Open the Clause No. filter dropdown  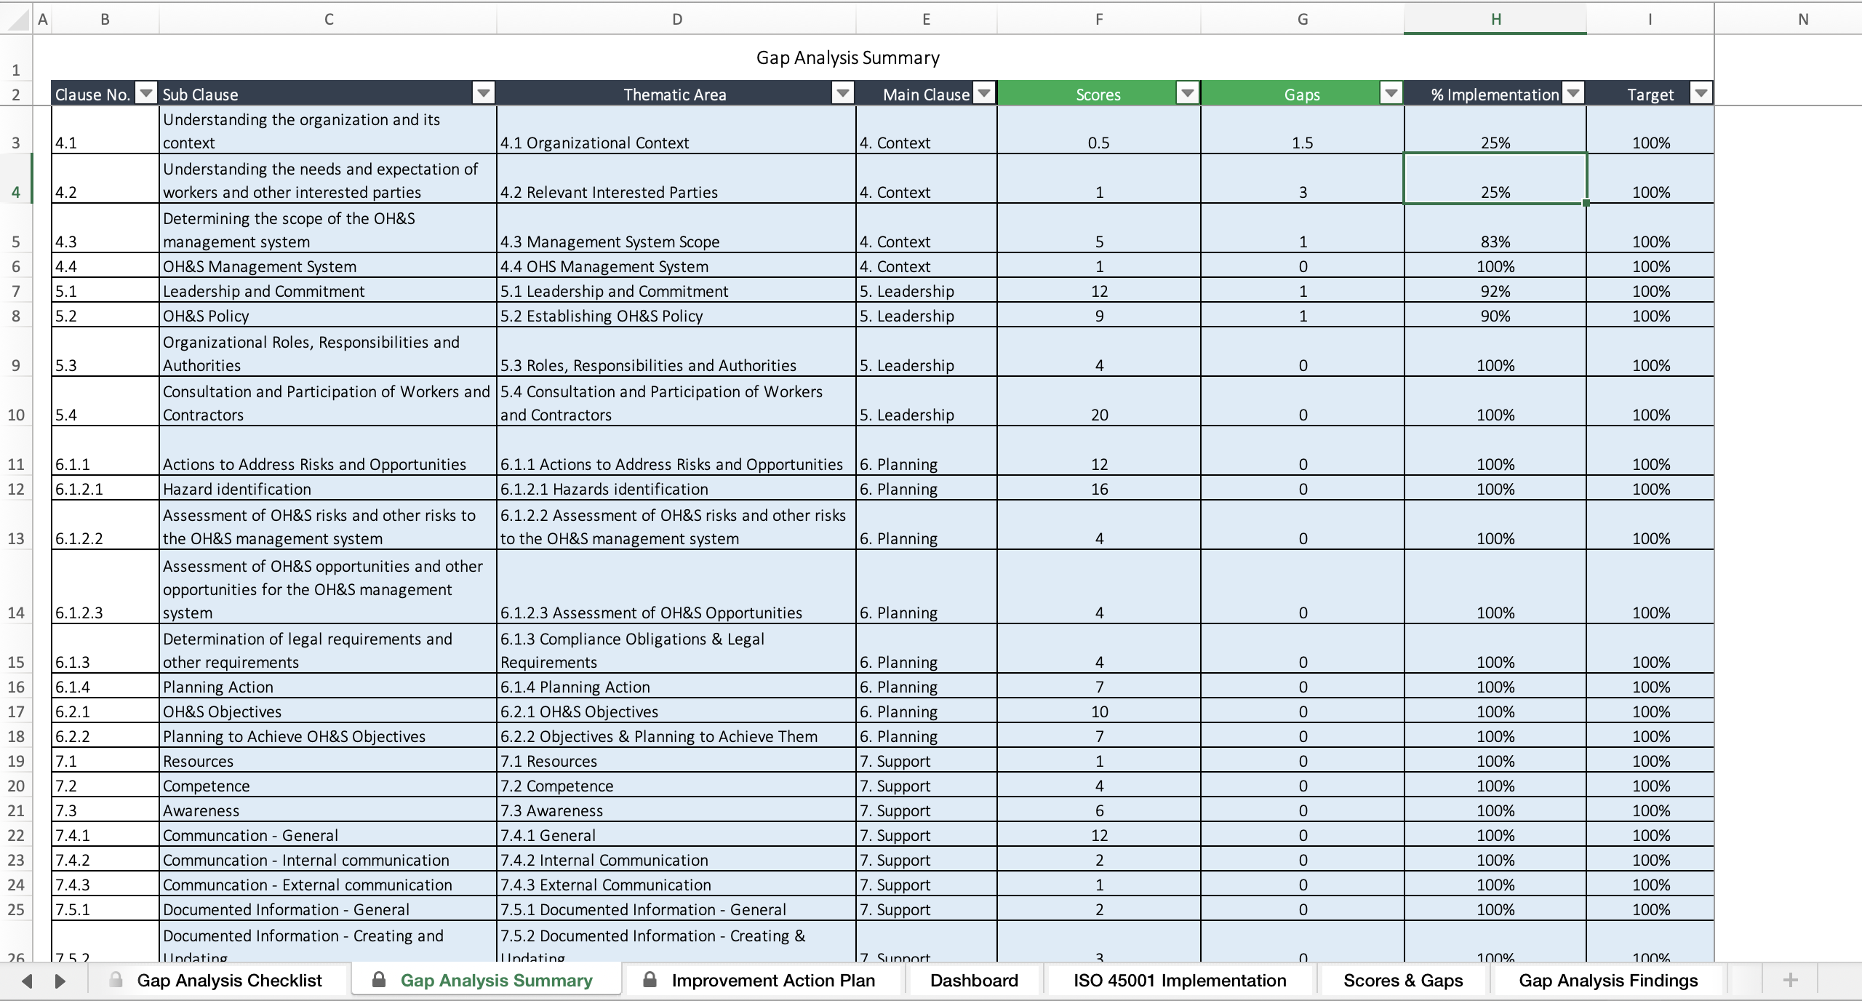pyautogui.click(x=145, y=94)
